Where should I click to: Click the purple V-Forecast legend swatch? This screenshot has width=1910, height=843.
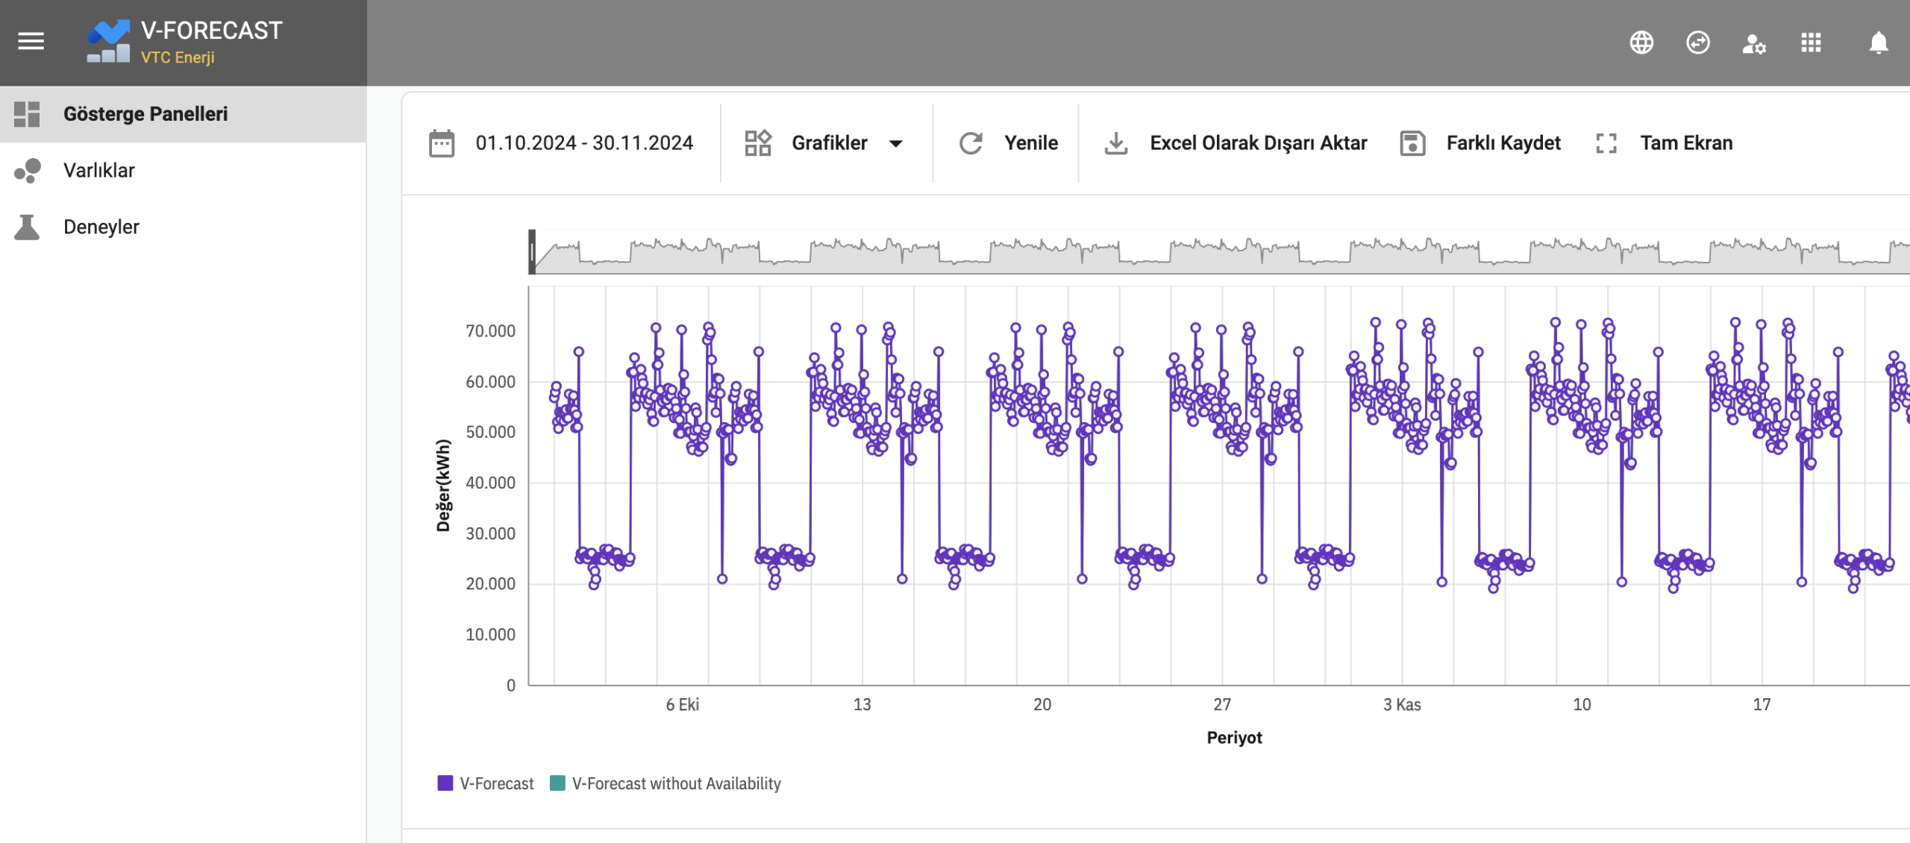(x=445, y=783)
